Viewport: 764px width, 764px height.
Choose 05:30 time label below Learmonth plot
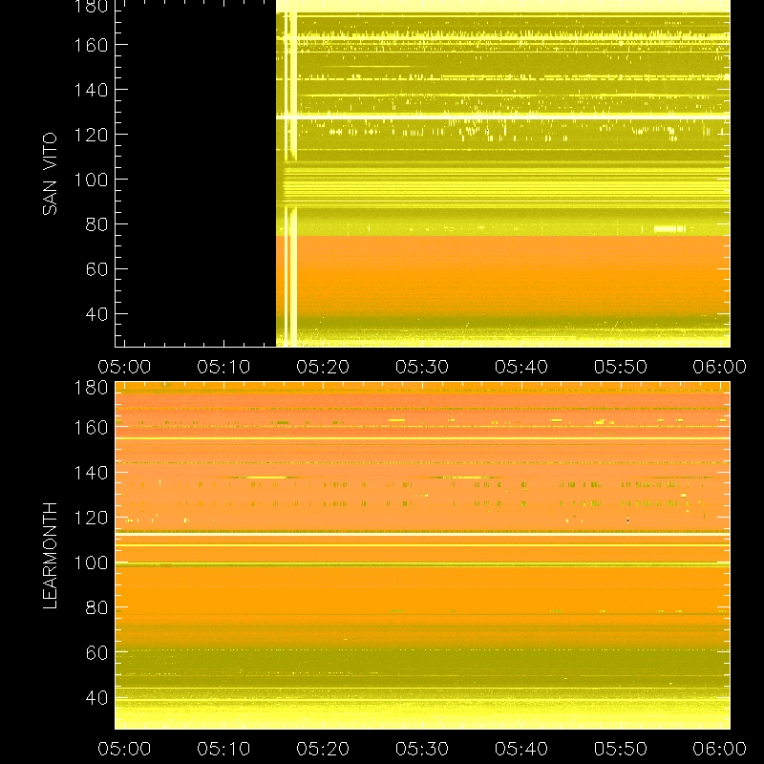pos(422,749)
